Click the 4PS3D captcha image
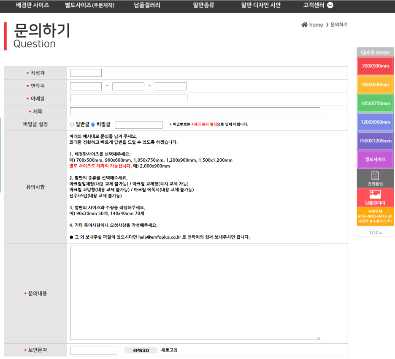395x359 pixels. click(141, 351)
